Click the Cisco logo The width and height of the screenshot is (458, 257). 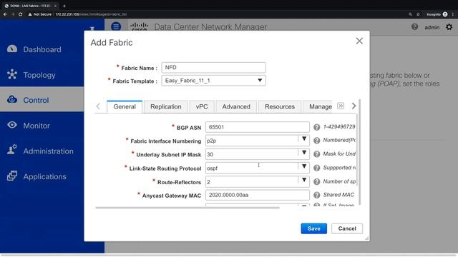point(140,26)
